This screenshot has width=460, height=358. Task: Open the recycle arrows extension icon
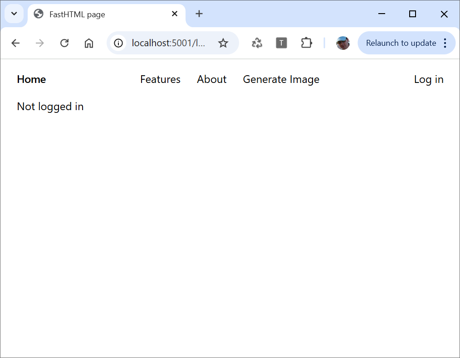point(257,43)
